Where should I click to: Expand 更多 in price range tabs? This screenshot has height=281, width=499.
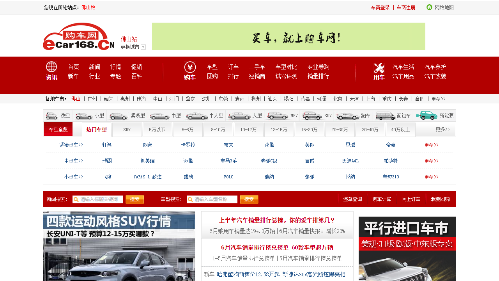click(442, 129)
